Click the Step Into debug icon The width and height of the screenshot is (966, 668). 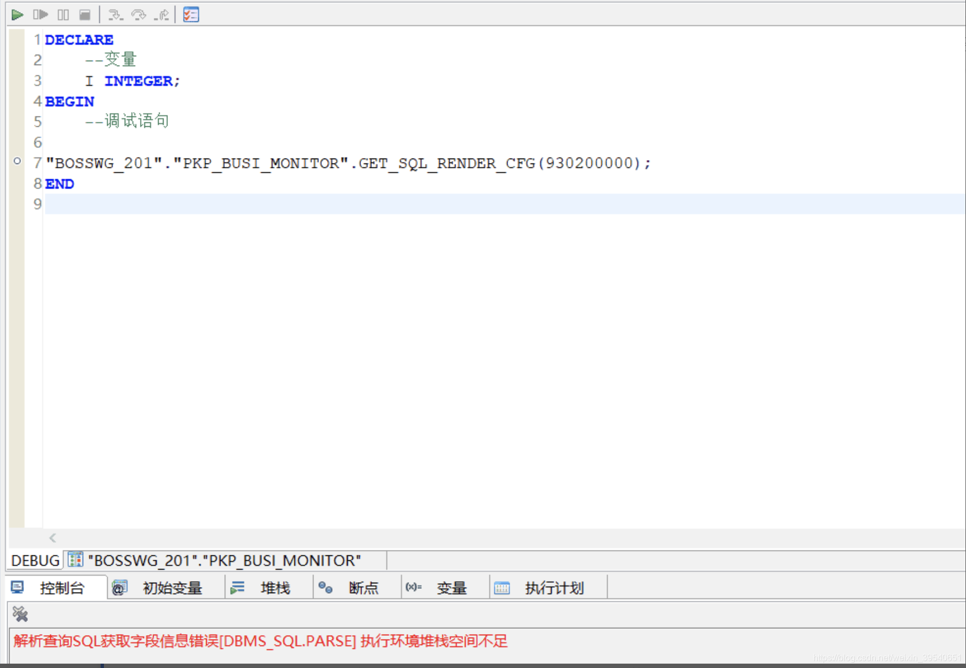115,15
